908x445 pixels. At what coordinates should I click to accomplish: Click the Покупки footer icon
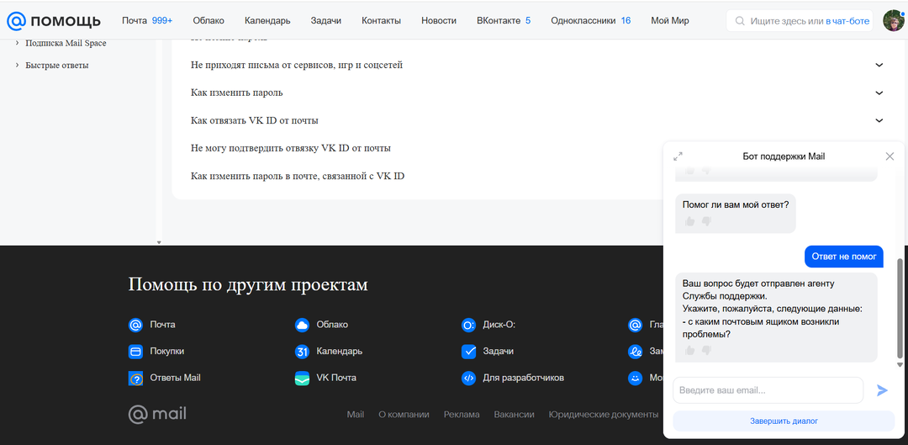(x=135, y=351)
